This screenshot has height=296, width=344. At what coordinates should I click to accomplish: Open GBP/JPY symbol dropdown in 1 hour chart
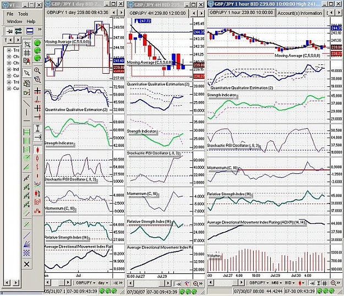click(x=259, y=283)
